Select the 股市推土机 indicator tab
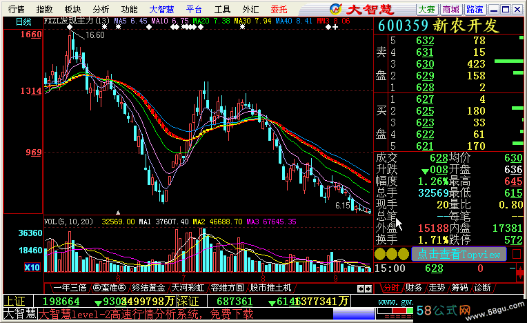The image size is (527, 323). 270,288
